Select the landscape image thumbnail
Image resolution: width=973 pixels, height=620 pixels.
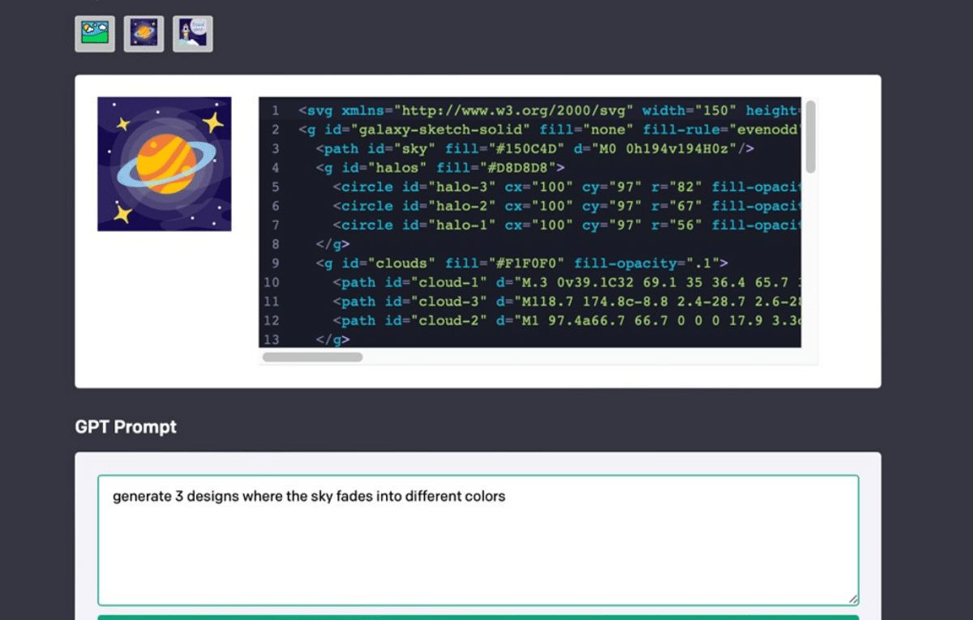95,34
